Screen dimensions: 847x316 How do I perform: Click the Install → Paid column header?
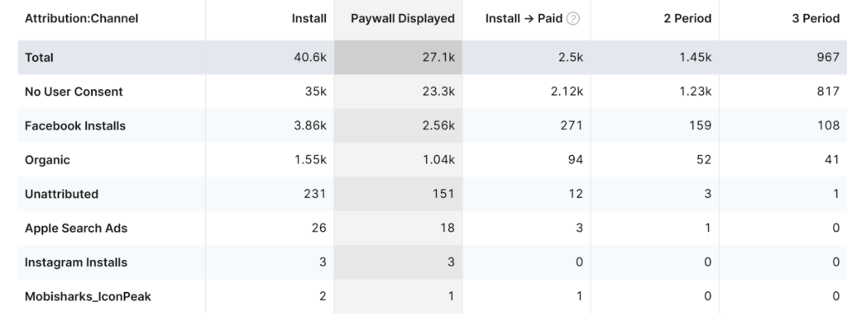pos(524,18)
